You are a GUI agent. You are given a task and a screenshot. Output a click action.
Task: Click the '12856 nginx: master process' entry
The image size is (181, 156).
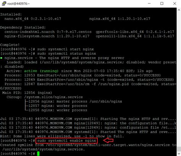(x=75, y=101)
